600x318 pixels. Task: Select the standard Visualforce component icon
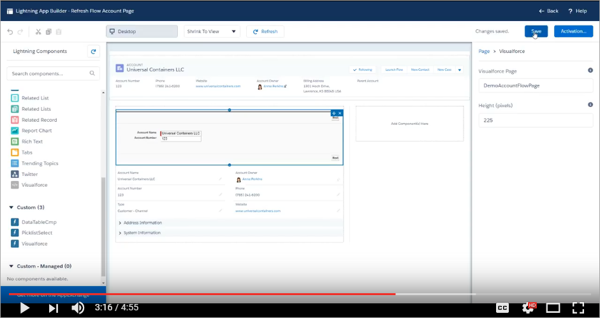pyautogui.click(x=15, y=185)
